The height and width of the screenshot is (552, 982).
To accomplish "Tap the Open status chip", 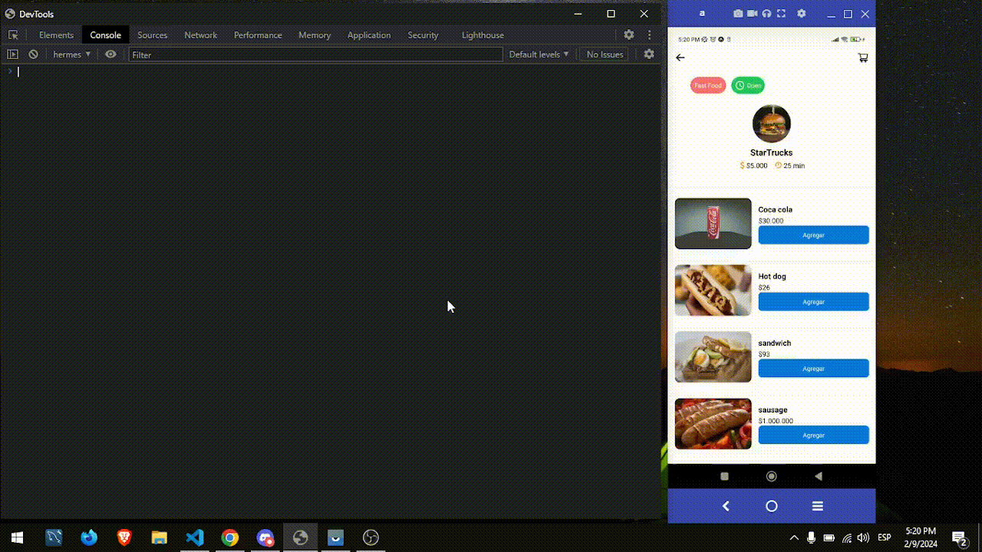I will [747, 85].
